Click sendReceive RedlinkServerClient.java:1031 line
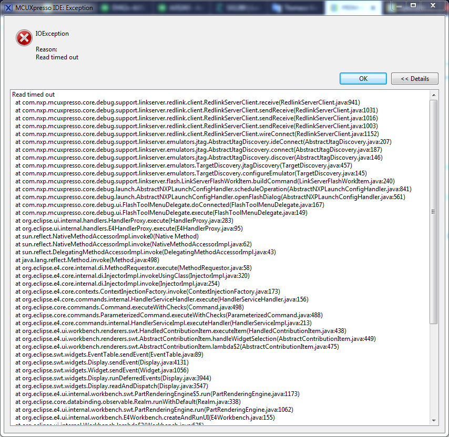Viewport: 449px width, 437px height. (x=197, y=110)
